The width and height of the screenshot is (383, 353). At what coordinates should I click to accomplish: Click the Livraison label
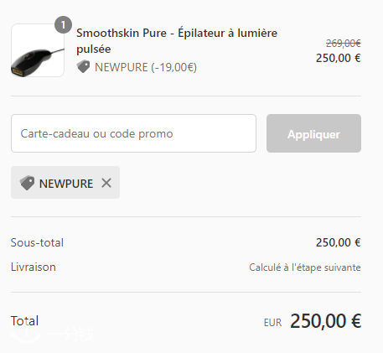point(34,267)
